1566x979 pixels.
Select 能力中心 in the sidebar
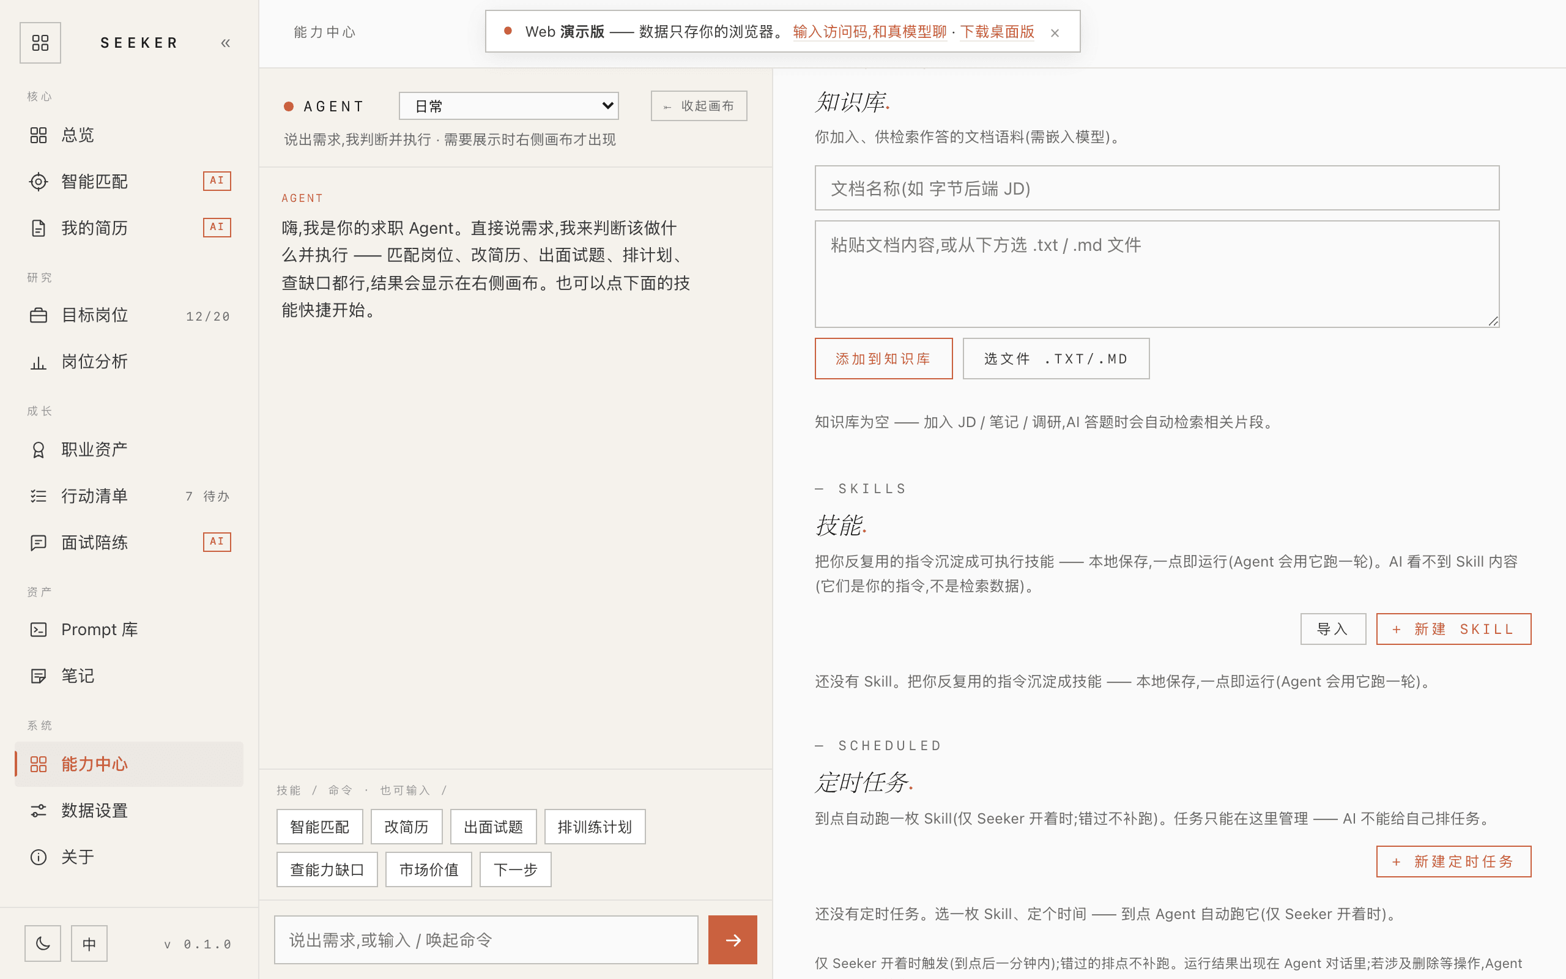[x=129, y=764]
